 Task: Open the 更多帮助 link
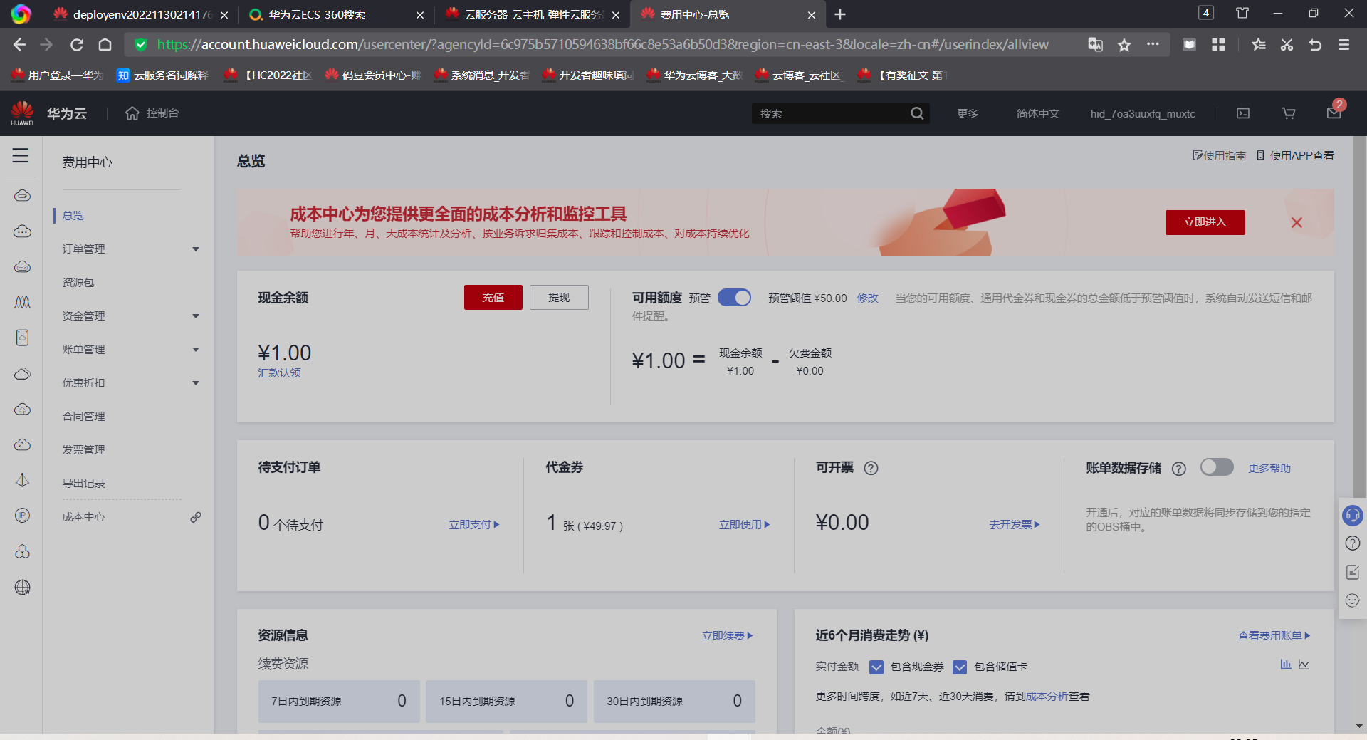point(1269,468)
